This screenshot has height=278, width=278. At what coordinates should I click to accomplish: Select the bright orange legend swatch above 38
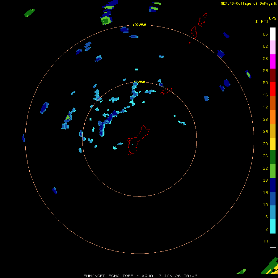pyautogui.click(x=273, y=117)
